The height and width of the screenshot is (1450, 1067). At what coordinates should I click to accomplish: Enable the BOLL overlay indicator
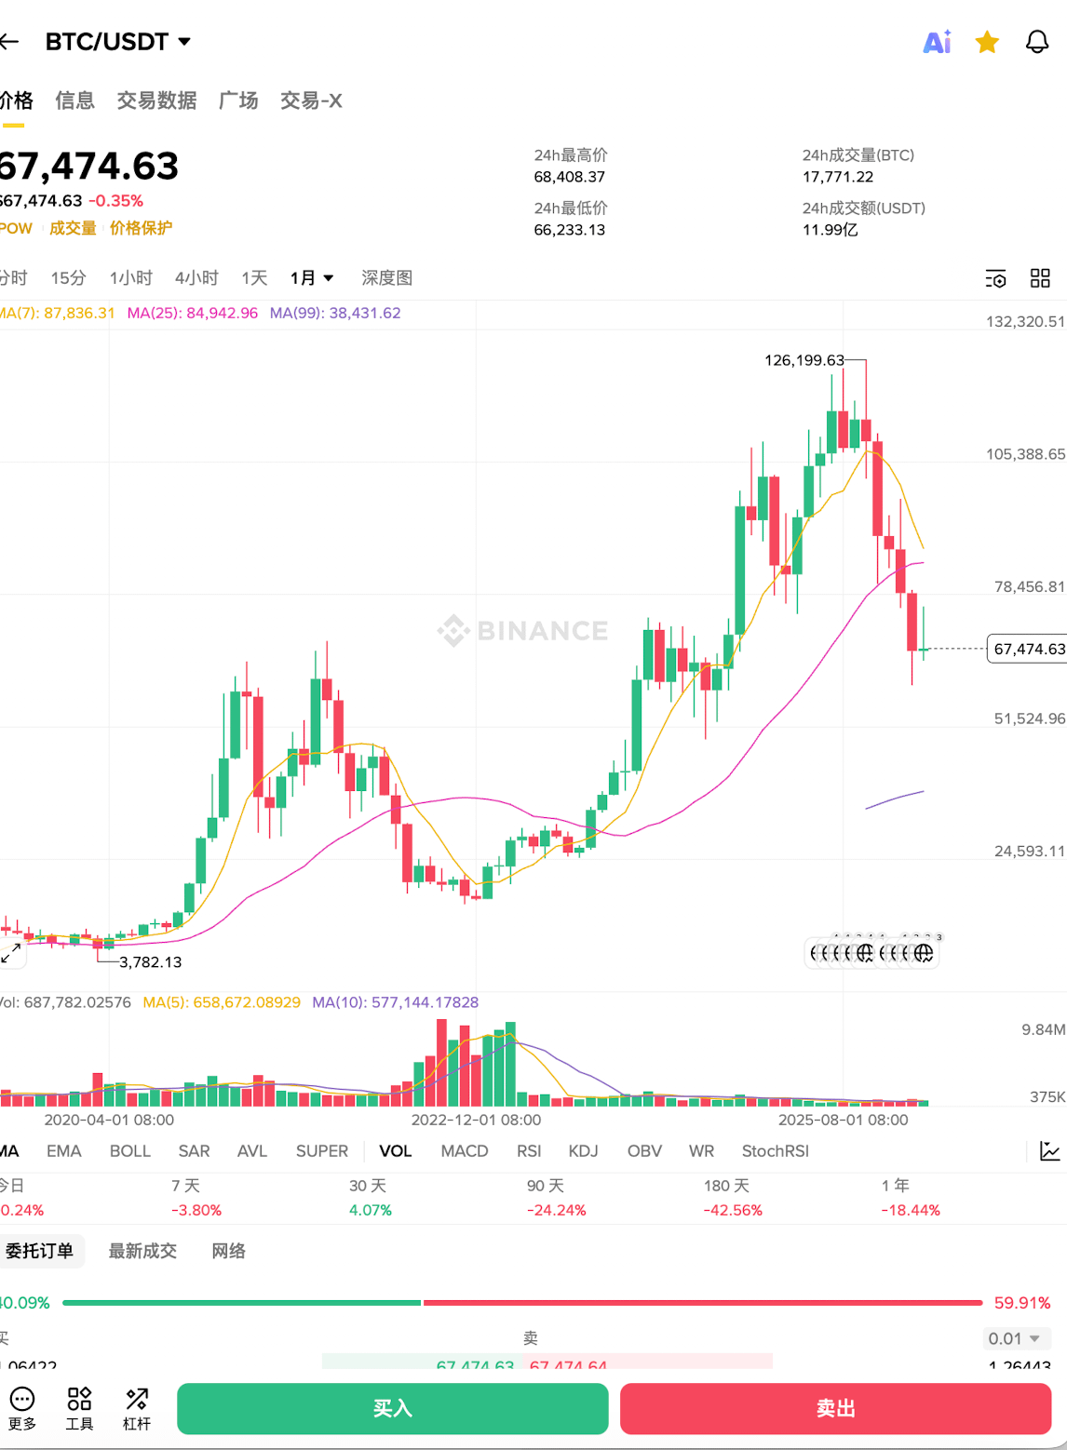129,1151
